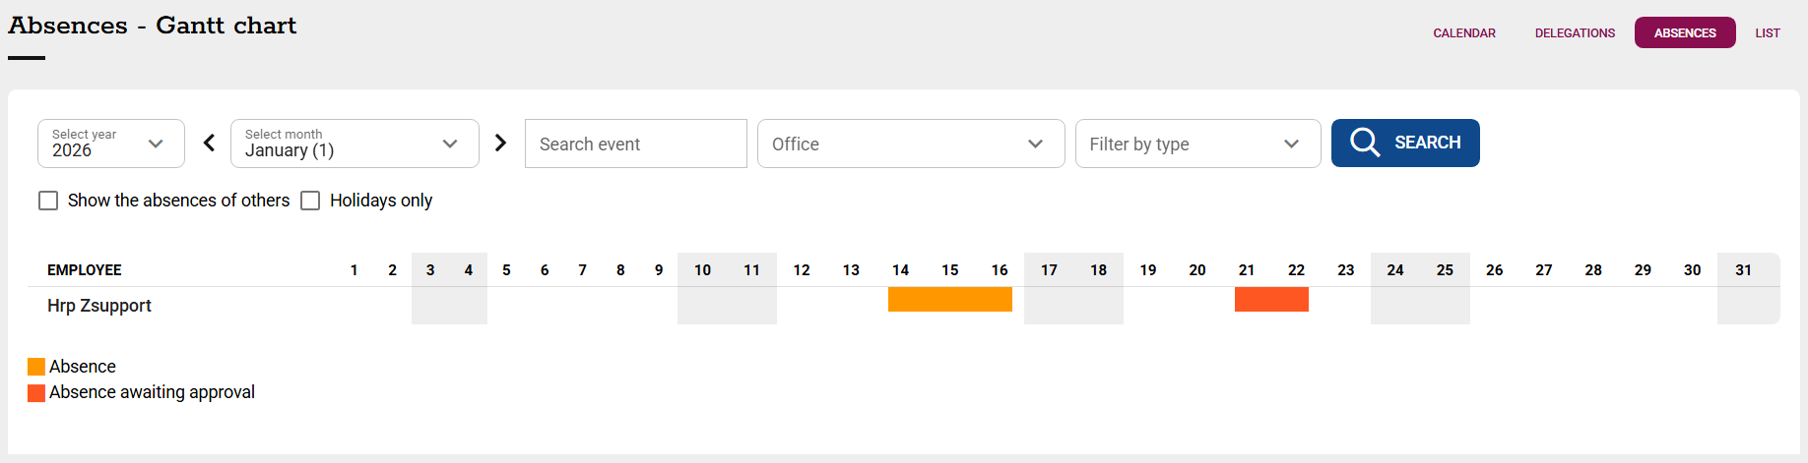
Task: Open the Delegations tab
Action: tap(1574, 33)
